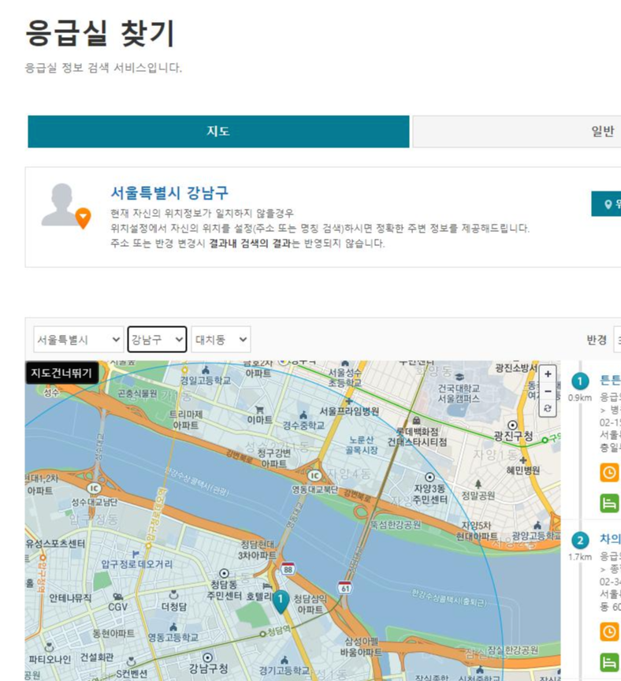Click the 경수중학교 school icon on map
Image resolution: width=621 pixels, height=681 pixels.
[x=303, y=415]
